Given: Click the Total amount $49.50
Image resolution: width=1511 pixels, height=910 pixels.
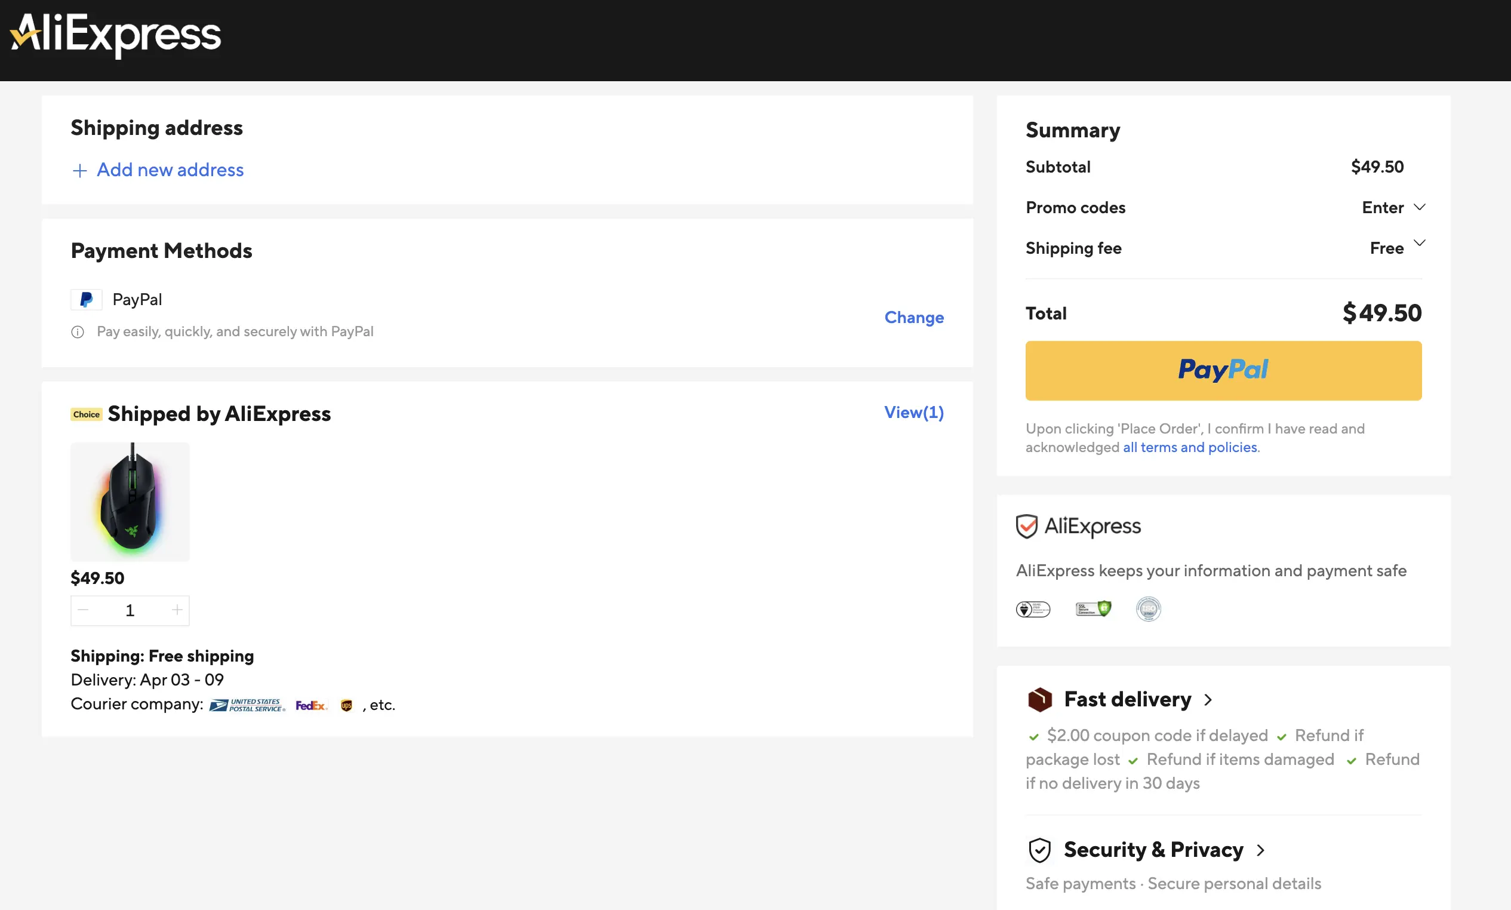Looking at the screenshot, I should [1381, 313].
